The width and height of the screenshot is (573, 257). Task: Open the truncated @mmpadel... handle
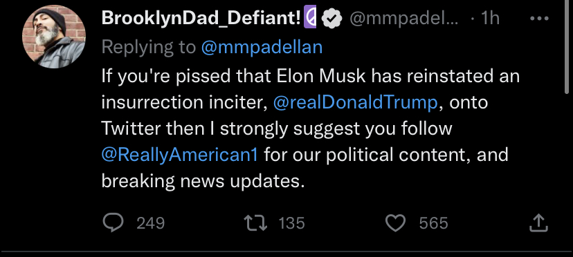[x=404, y=19]
